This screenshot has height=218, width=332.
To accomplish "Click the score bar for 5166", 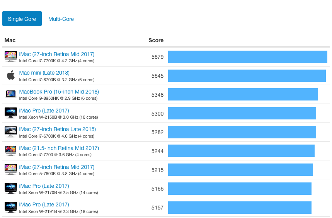I will click(x=240, y=188).
